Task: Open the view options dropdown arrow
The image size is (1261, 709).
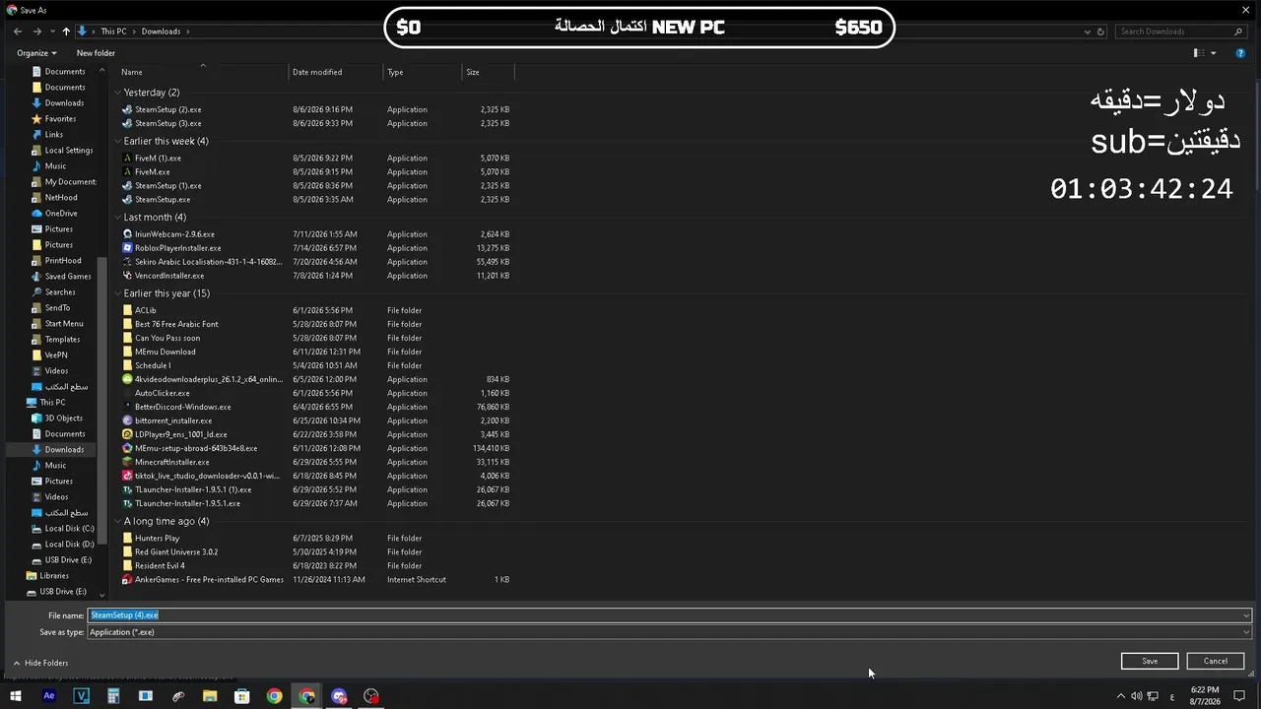Action: click(1214, 53)
